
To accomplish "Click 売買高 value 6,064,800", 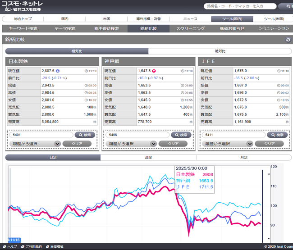I will coord(50,122).
